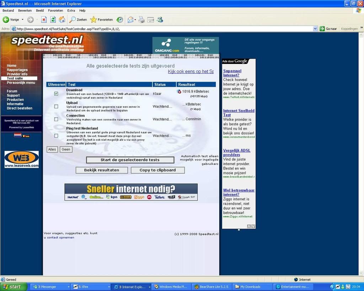Open Favorieten star in toolbar
This screenshot has height=291, width=364.
click(x=101, y=20)
